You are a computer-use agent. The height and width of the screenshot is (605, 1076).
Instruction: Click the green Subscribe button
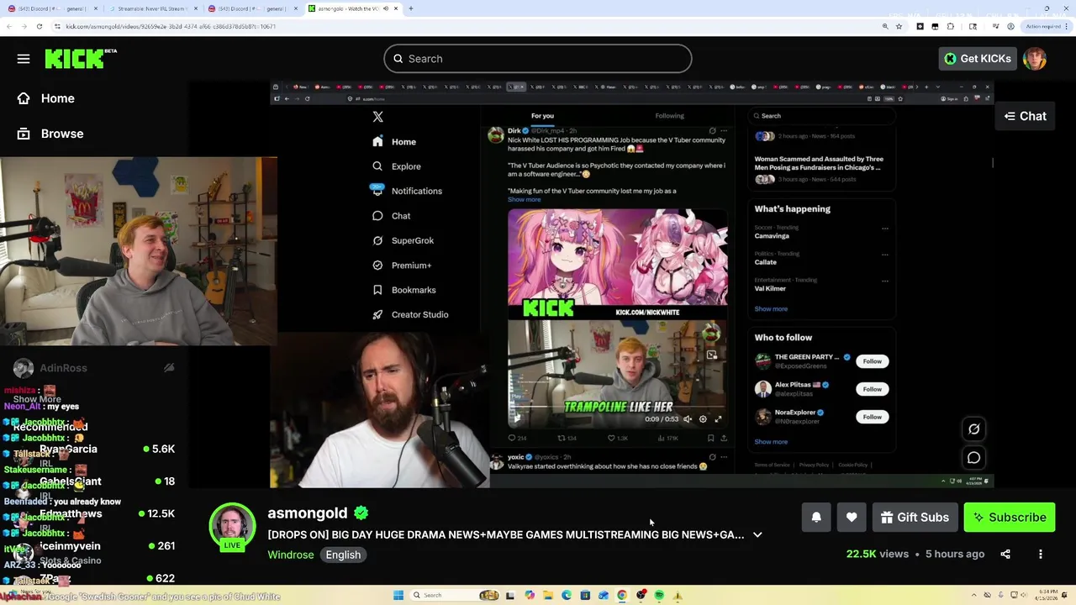pyautogui.click(x=1010, y=518)
